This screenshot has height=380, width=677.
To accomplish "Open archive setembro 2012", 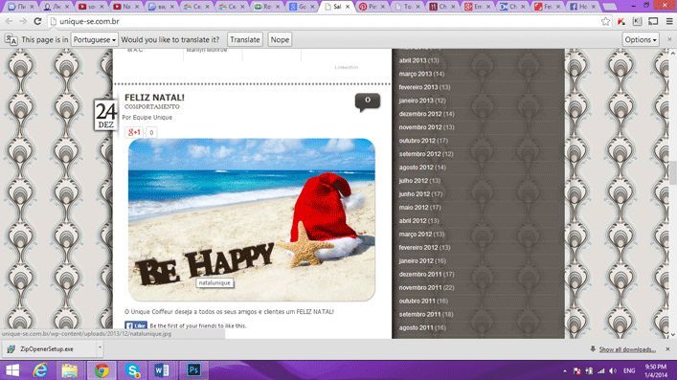I will point(426,154).
